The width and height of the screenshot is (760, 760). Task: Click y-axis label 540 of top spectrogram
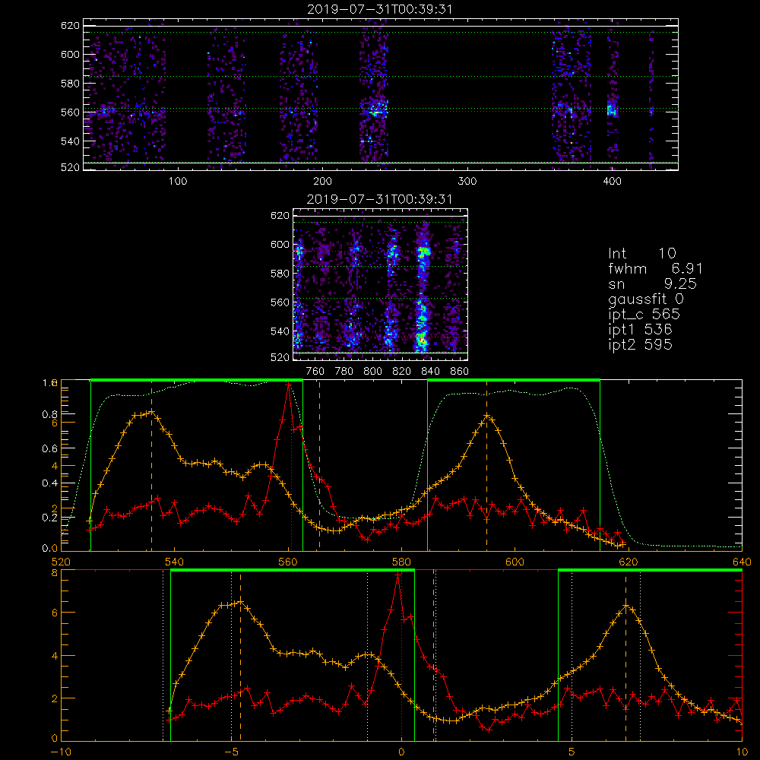70,141
